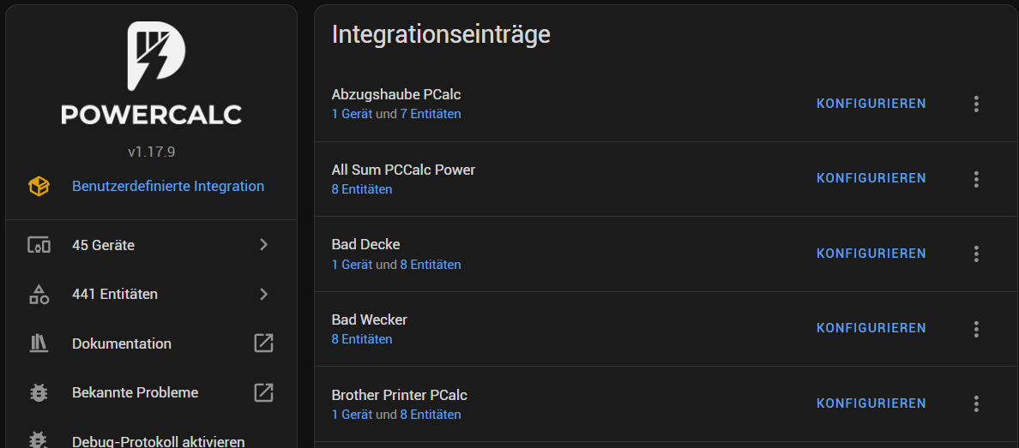Click the devices icon beside 45 Geräte
The image size is (1019, 448).
coord(39,245)
